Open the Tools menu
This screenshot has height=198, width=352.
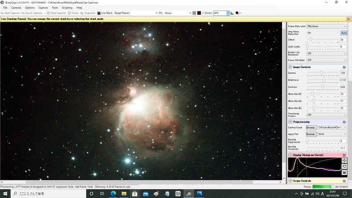coord(55,7)
